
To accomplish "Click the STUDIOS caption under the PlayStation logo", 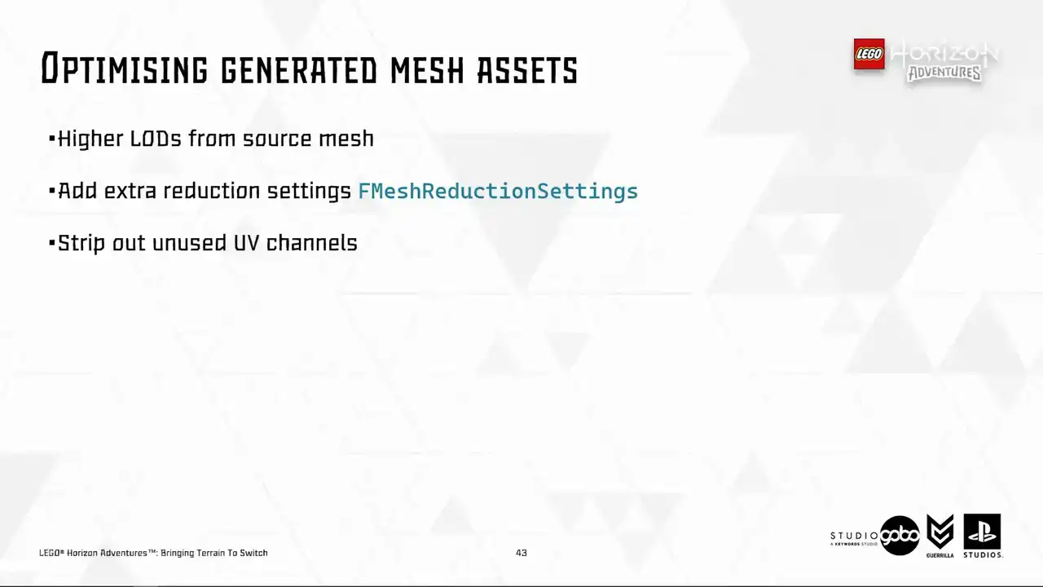I will (983, 555).
